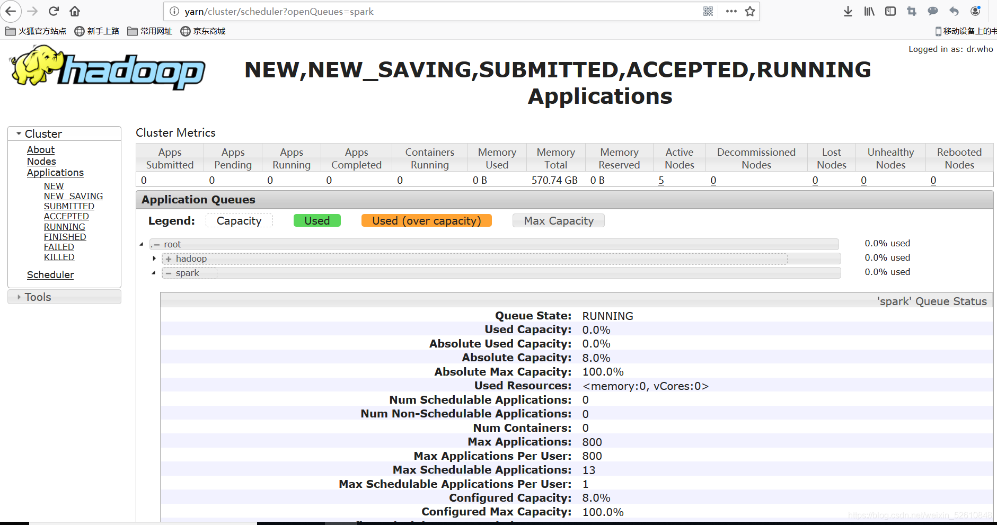
Task: Expand the hadoop queue tree triangle
Action: click(154, 259)
